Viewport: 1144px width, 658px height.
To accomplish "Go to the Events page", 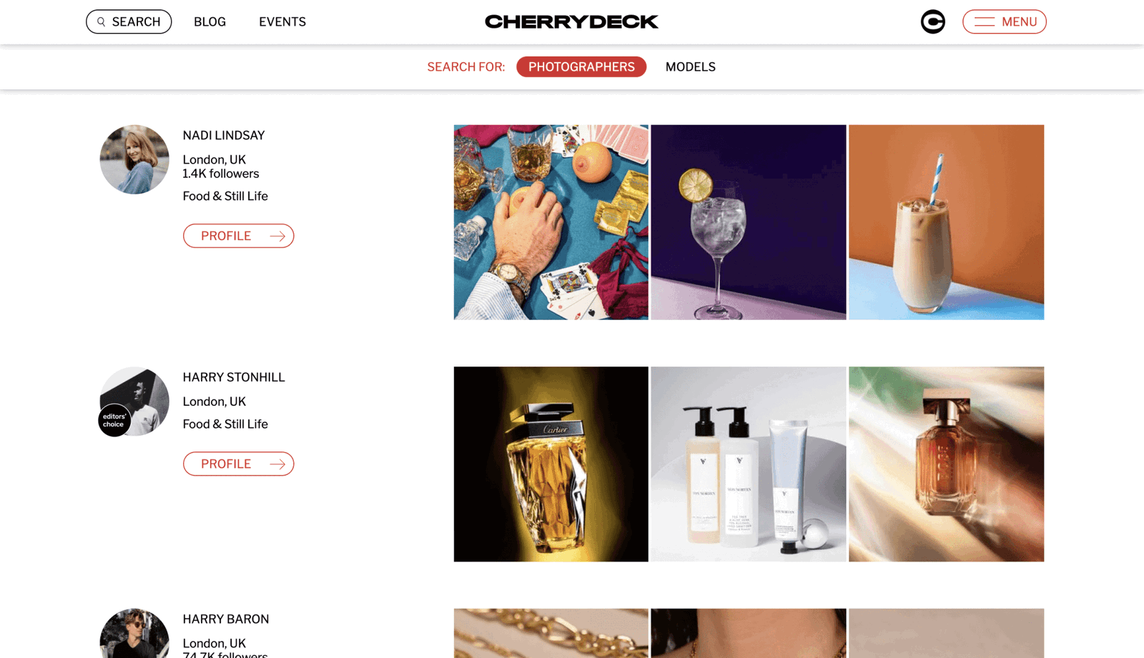I will coord(282,22).
